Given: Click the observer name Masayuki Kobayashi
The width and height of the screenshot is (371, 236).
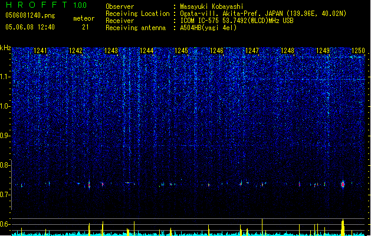Looking at the screenshot, I should tap(212, 6).
